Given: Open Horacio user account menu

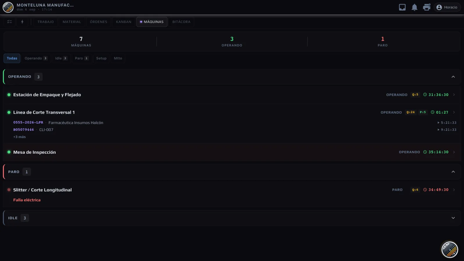Looking at the screenshot, I should click(447, 7).
